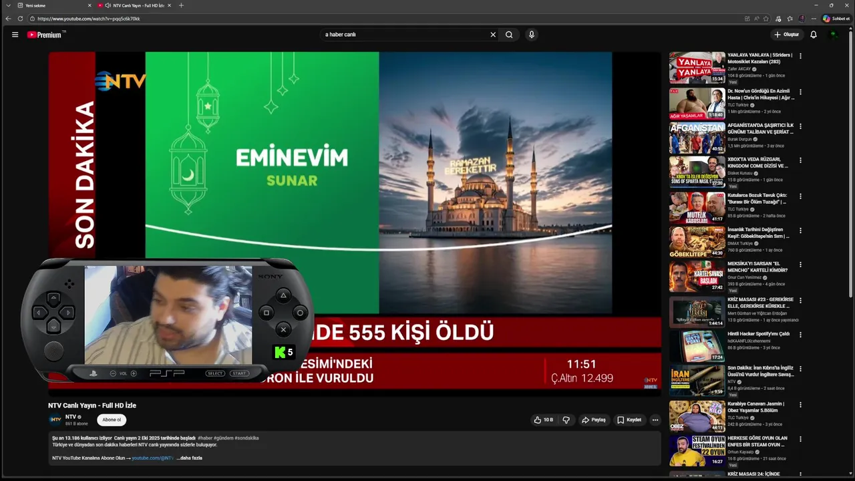Open more actions ellipsis under the video
This screenshot has width=855, height=481.
click(655, 420)
